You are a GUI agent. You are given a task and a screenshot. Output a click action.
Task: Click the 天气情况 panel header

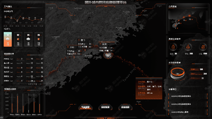coord(8,6)
